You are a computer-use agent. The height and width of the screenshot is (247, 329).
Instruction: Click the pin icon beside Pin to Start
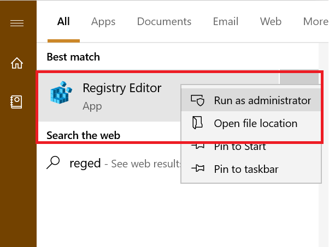(x=197, y=146)
